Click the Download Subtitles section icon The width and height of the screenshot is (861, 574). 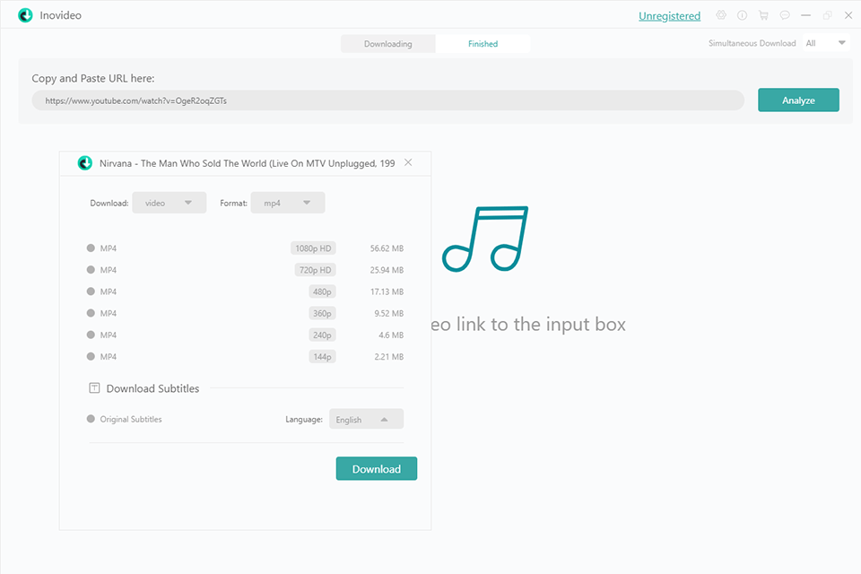click(94, 388)
